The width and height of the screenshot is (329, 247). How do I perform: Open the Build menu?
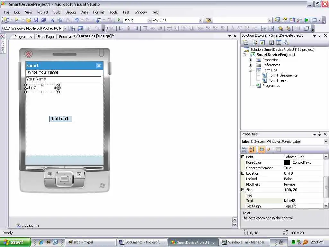click(x=57, y=12)
